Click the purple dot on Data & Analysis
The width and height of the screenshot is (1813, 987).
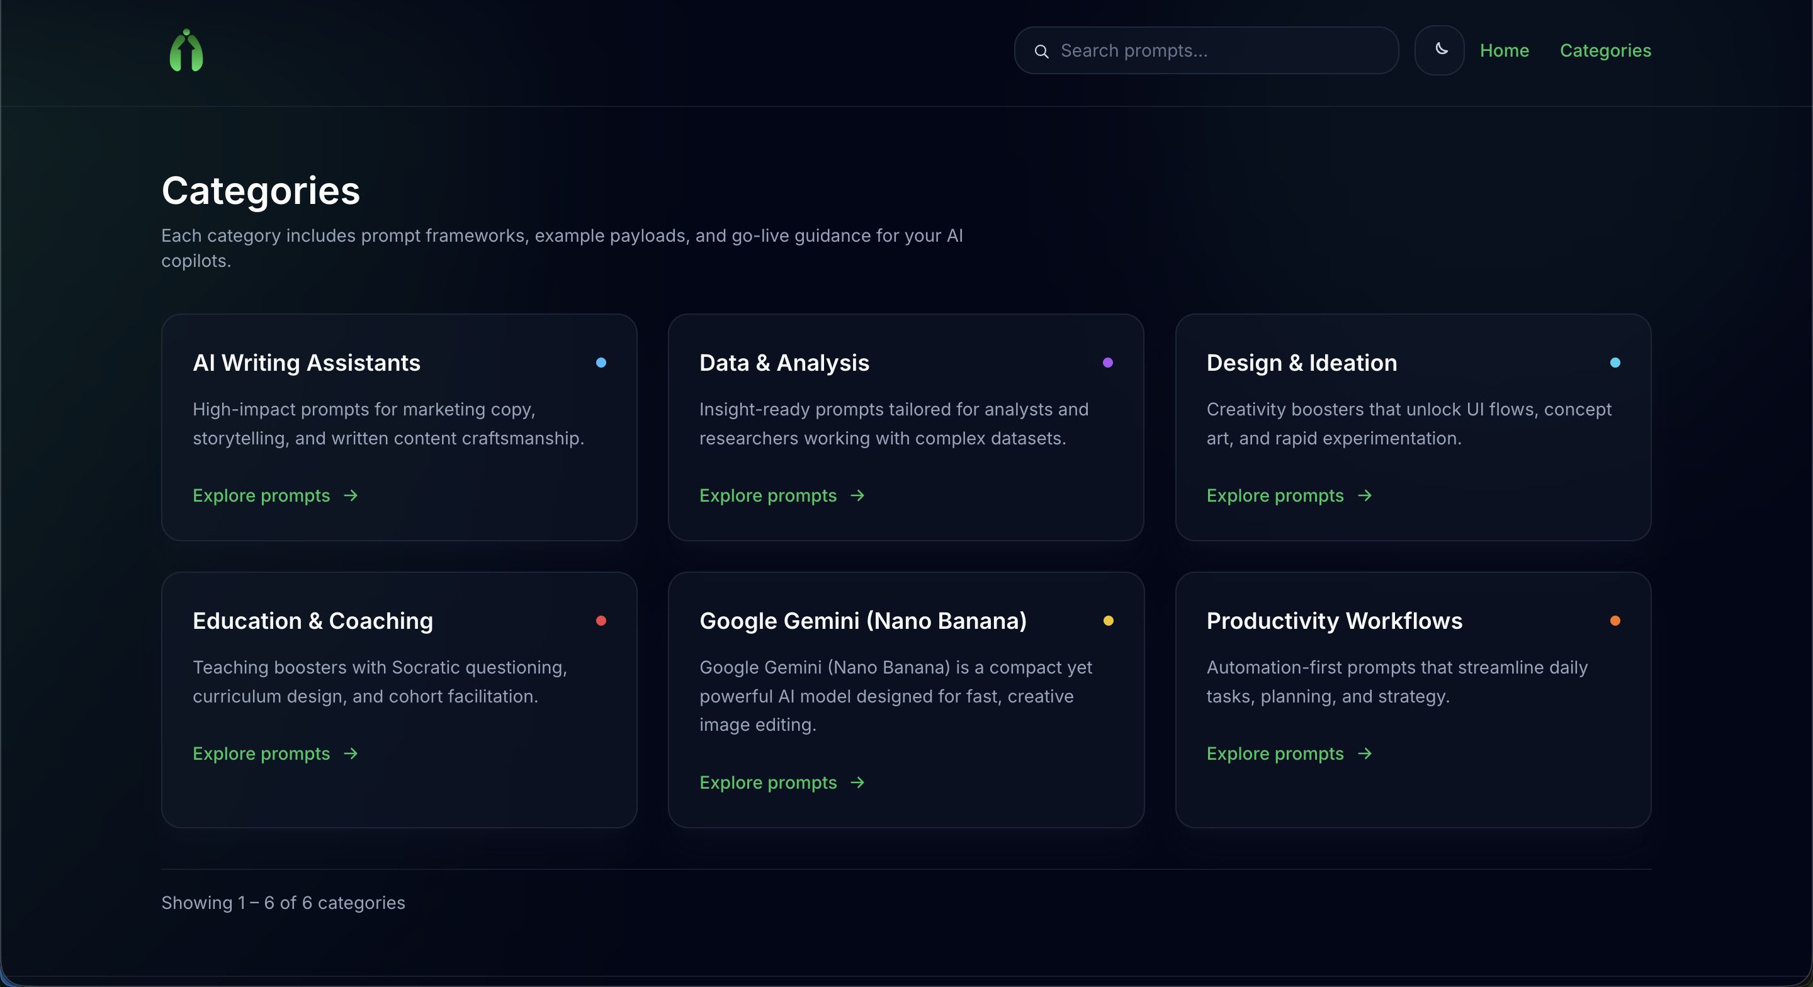[1108, 363]
